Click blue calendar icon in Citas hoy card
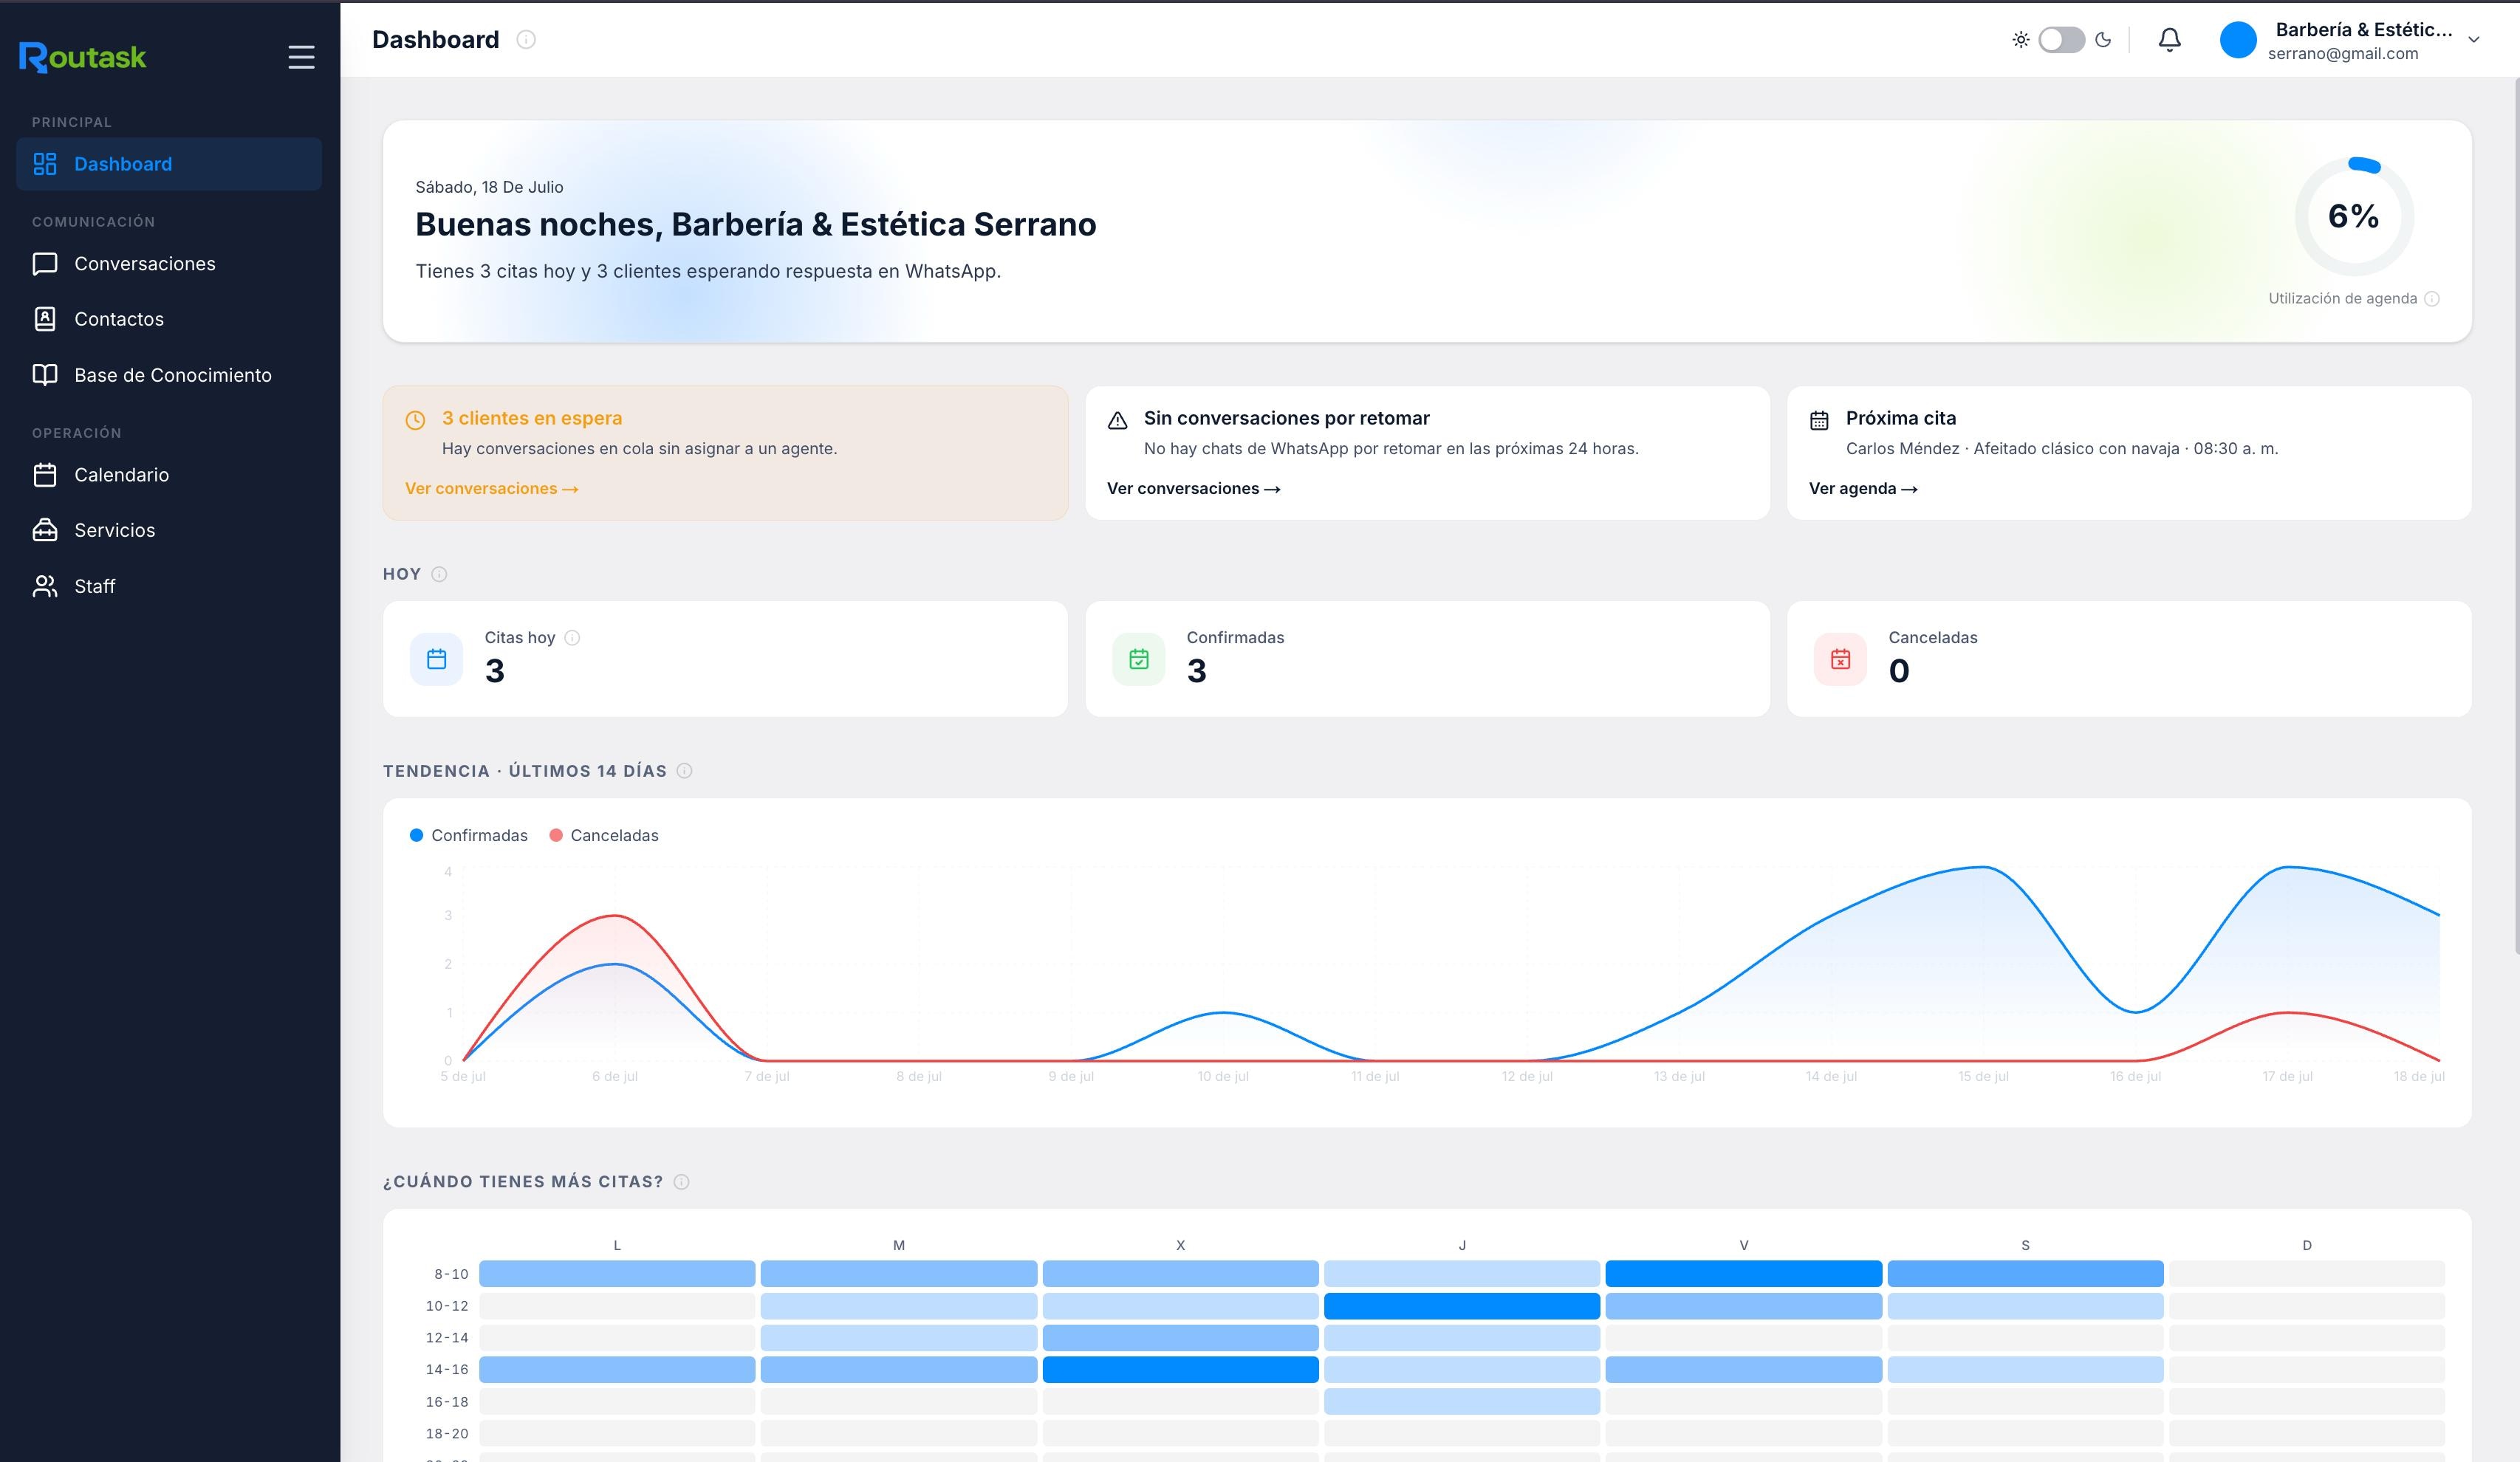Screen dimensions: 2520x1462 [437, 659]
